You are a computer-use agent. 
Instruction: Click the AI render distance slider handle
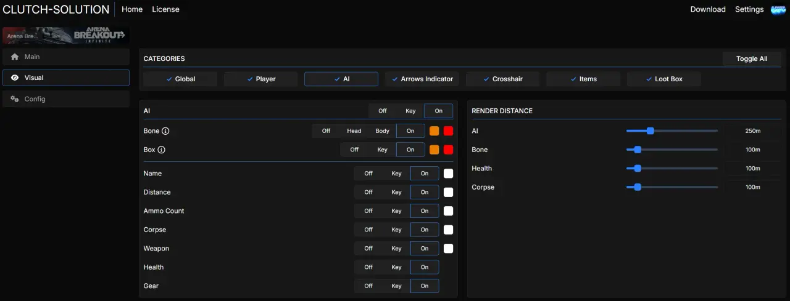(650, 130)
